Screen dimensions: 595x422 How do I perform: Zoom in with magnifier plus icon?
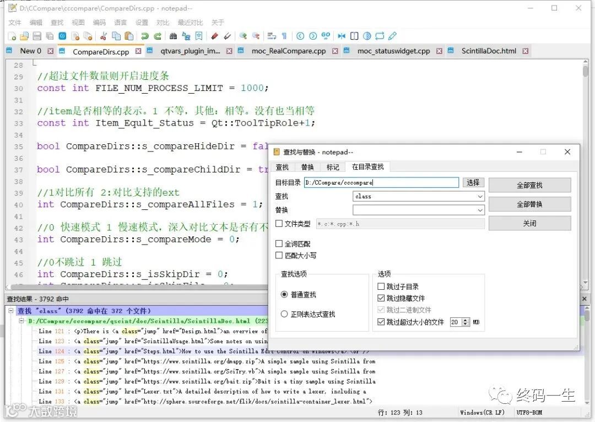243,36
